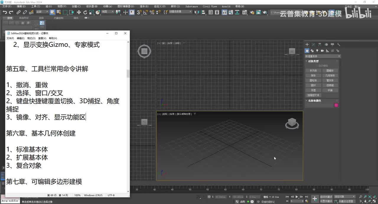Activate the Select Object tool
Image resolution: width=378 pixels, height=204 pixels.
click(52, 12)
